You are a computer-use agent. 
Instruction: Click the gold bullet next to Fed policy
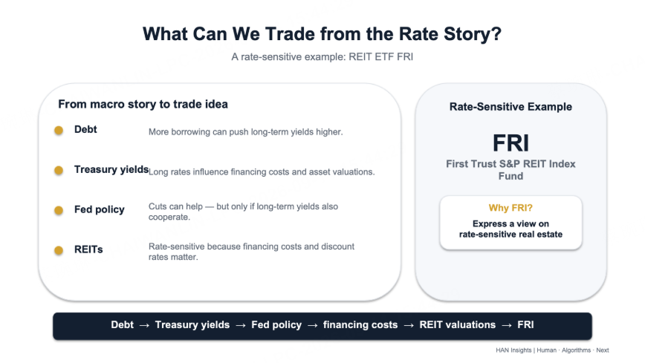pyautogui.click(x=59, y=211)
